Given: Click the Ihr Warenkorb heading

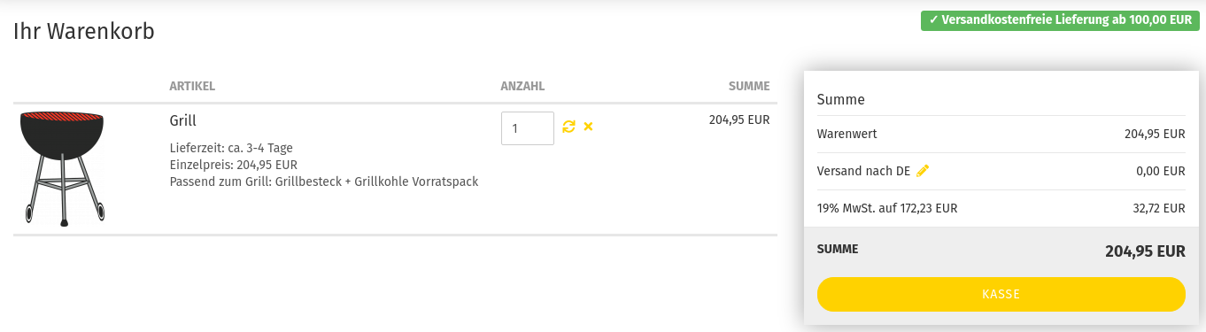Looking at the screenshot, I should pyautogui.click(x=84, y=32).
